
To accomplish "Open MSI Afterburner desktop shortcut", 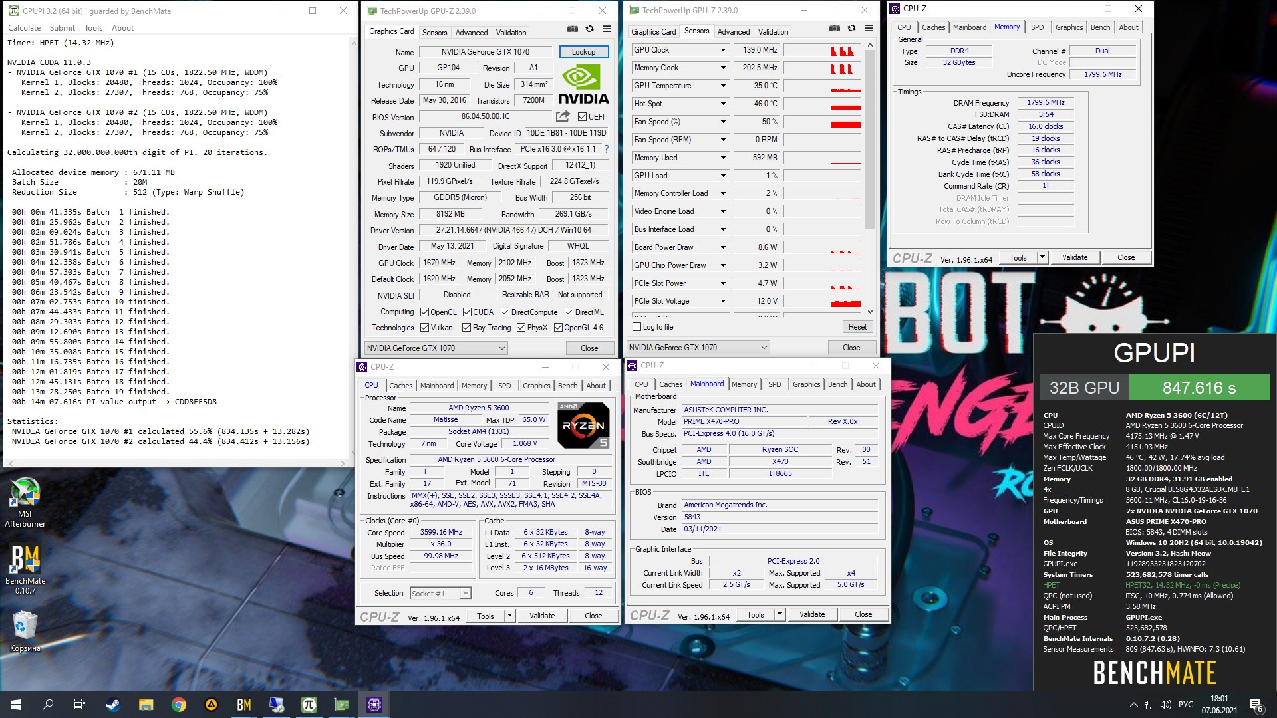I will 25,503.
